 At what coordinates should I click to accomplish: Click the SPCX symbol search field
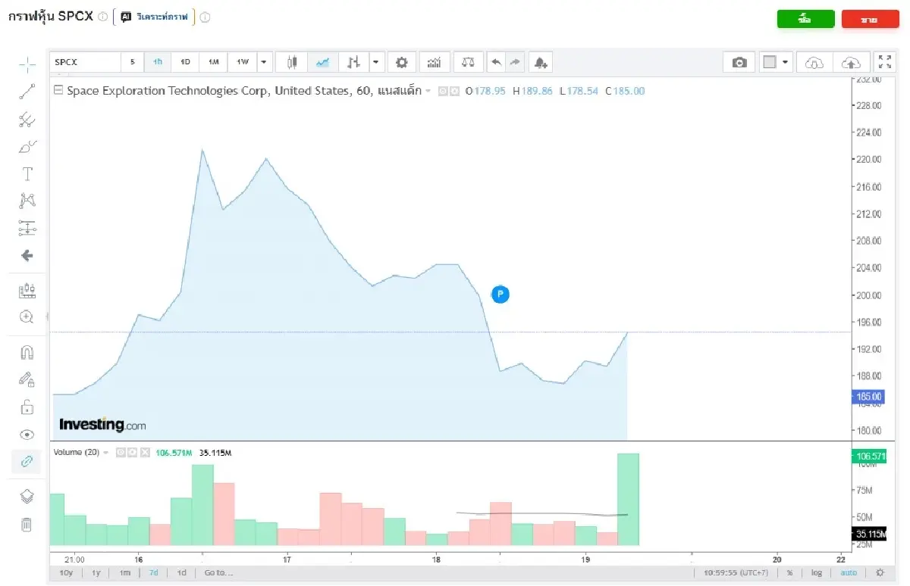coord(85,62)
